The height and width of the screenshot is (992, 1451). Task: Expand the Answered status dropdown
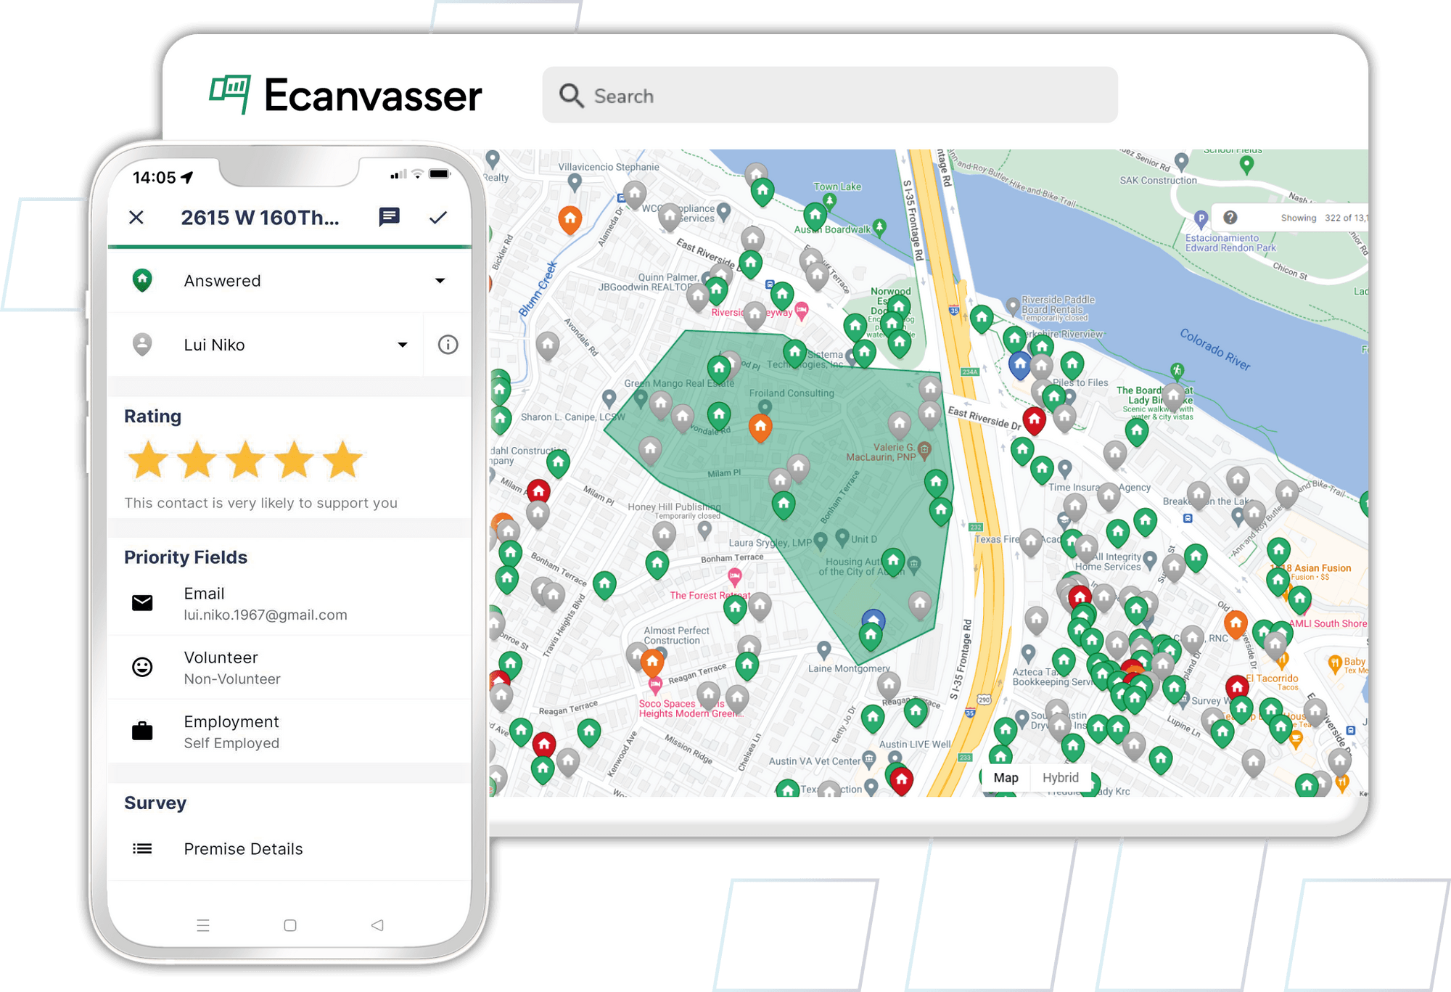pos(440,280)
